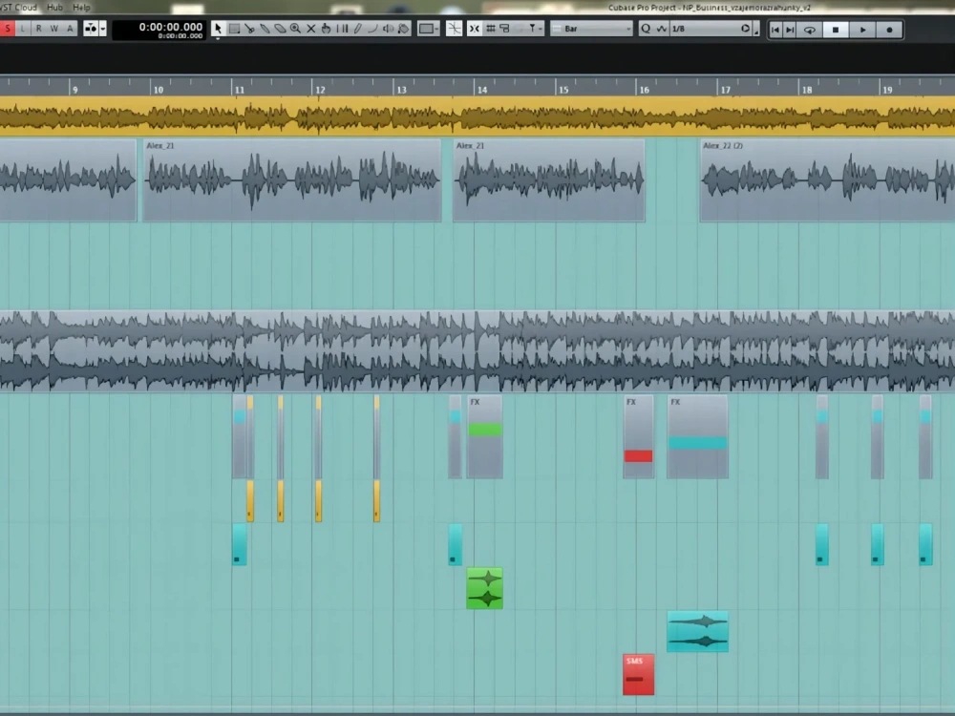
Task: Expand the arrow tool options triangle
Action: point(218,38)
